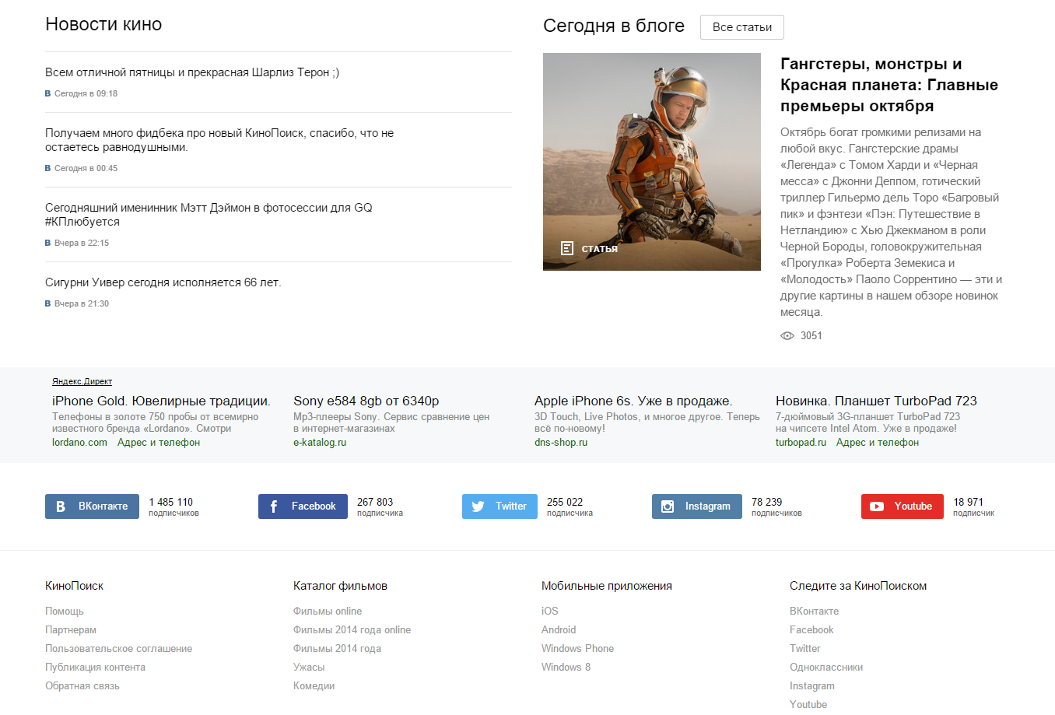Open the Facebook social button
The height and width of the screenshot is (715, 1055).
click(x=303, y=506)
